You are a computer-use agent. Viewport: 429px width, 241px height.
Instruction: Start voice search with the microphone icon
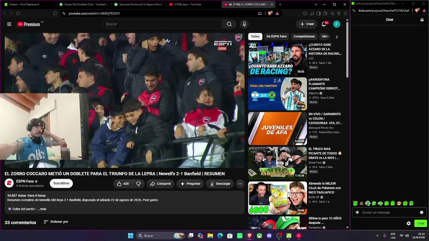244,24
